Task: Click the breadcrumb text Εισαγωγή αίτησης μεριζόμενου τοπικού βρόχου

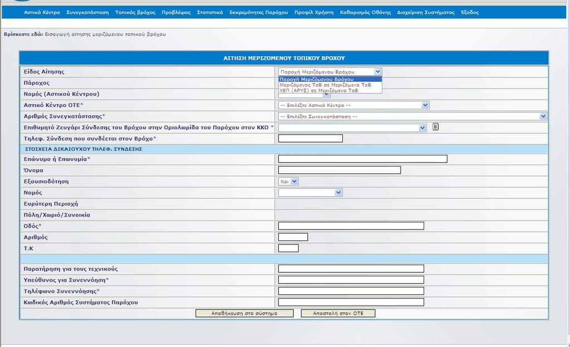Action: (x=105, y=34)
